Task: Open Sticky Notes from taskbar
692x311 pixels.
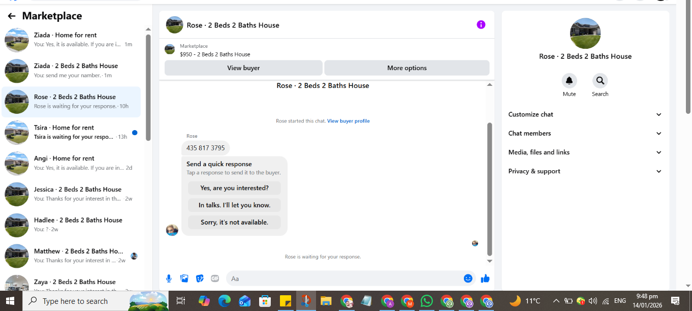Action: [x=285, y=301]
